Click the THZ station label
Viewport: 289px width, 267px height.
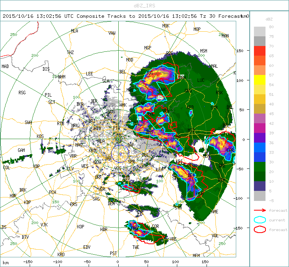coord(71,52)
